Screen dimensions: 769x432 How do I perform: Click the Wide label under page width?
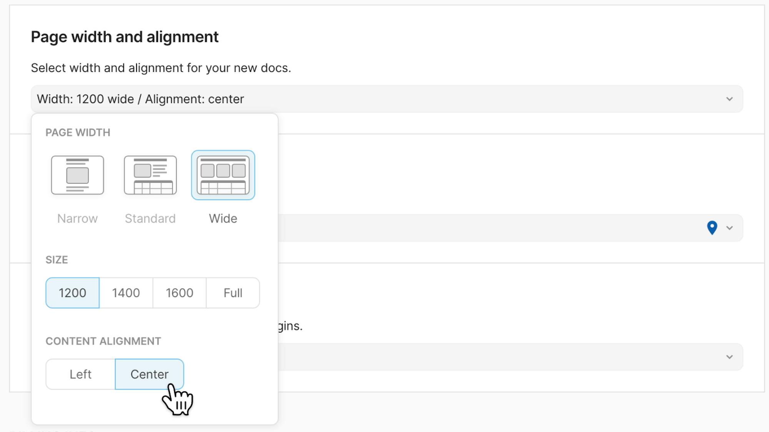click(x=223, y=218)
